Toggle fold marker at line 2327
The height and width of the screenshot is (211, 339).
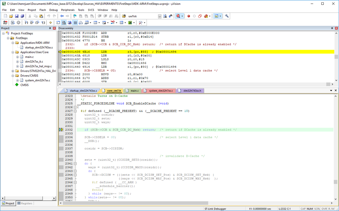(x=75, y=111)
